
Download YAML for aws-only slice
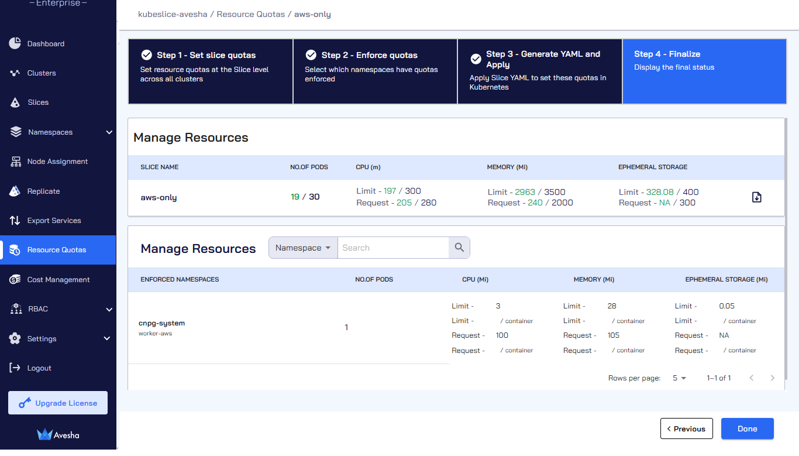[x=756, y=197]
